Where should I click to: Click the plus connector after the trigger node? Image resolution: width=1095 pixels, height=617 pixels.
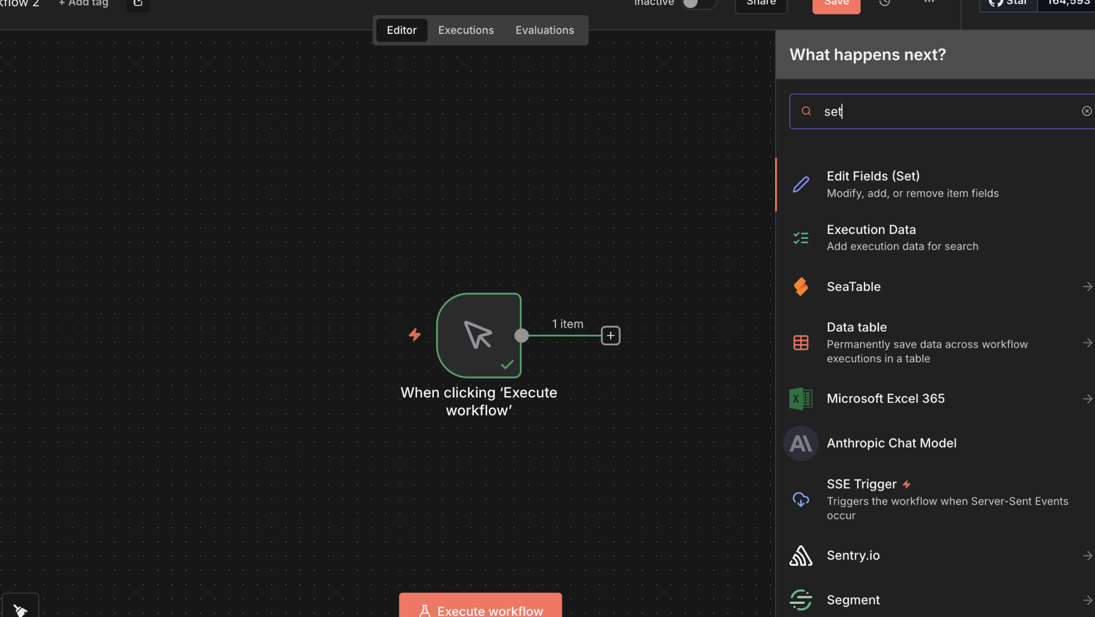click(610, 335)
